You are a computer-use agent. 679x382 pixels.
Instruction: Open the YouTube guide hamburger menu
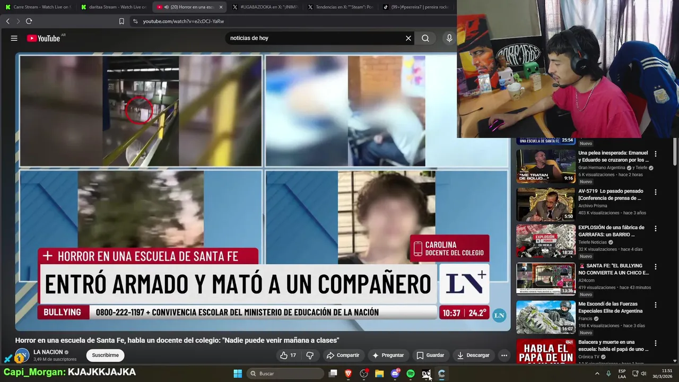click(x=14, y=38)
